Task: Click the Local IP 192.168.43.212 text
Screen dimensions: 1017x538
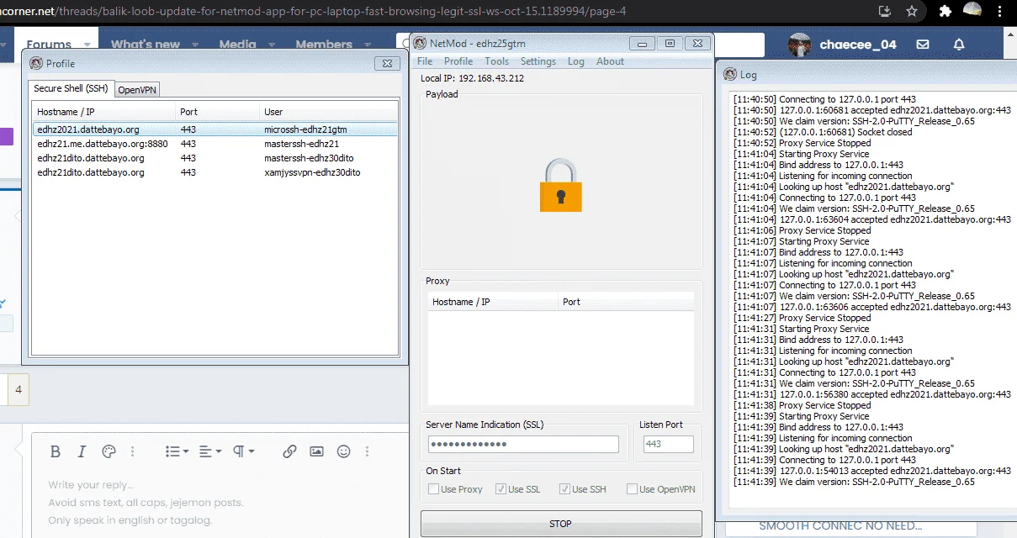Action: pos(472,78)
